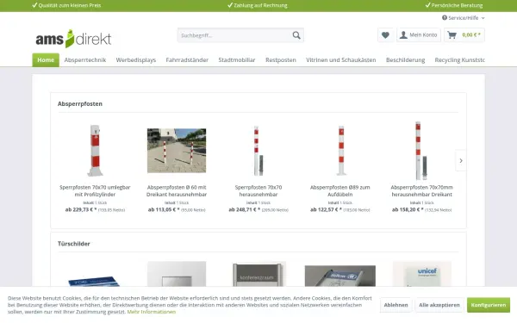Click the Absperrpfosten section heading
Image resolution: width=517 pixels, height=323 pixels.
[x=80, y=104]
